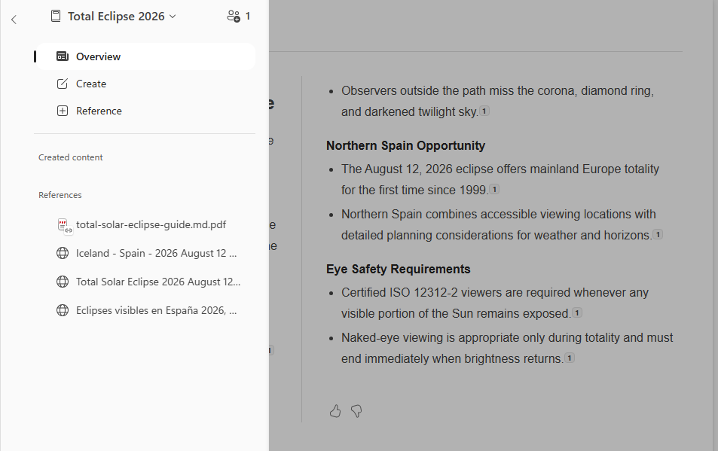Click citation 1 after brightness returns
The image size is (718, 451).
pos(569,358)
